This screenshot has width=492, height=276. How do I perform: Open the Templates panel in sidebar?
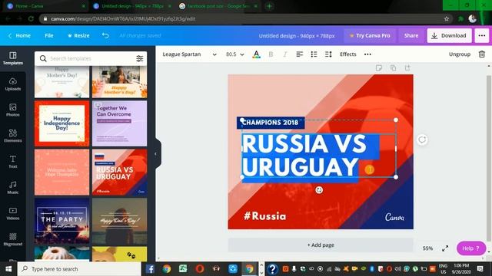click(x=13, y=58)
